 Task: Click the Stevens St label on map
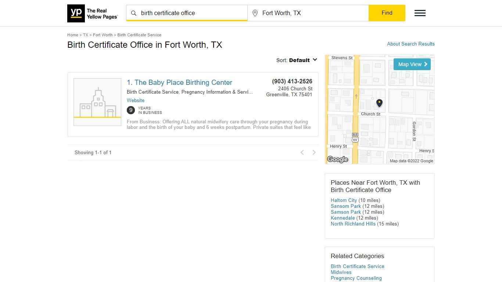pyautogui.click(x=342, y=58)
